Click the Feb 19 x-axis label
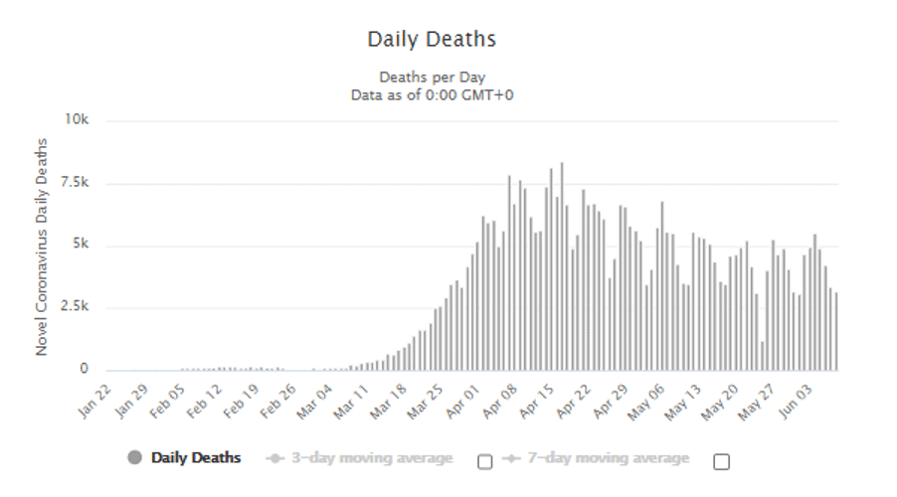Image resolution: width=897 pixels, height=497 pixels. point(242,402)
